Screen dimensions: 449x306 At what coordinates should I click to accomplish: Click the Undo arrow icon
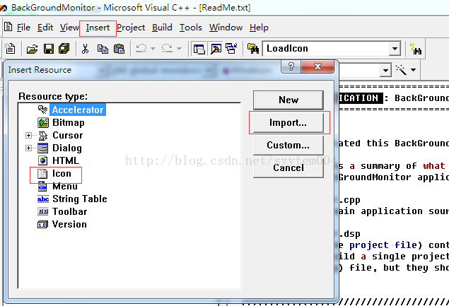pyautogui.click(x=141, y=48)
